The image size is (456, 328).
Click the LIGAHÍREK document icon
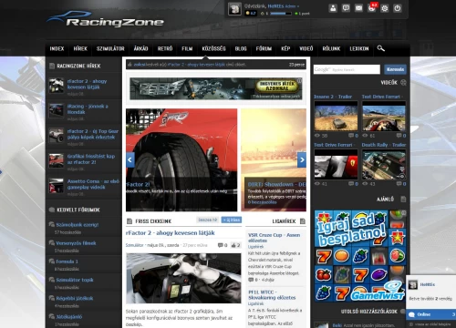pyautogui.click(x=303, y=221)
